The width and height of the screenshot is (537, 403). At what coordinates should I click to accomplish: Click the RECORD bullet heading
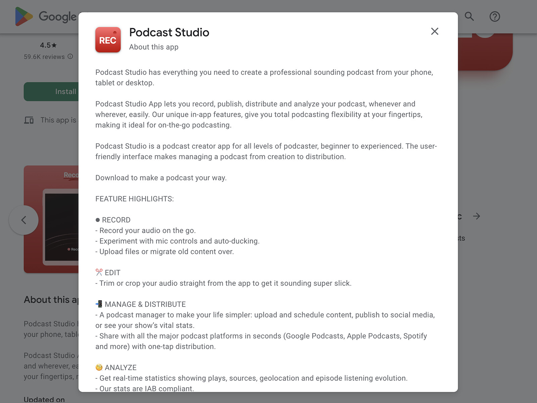[113, 220]
